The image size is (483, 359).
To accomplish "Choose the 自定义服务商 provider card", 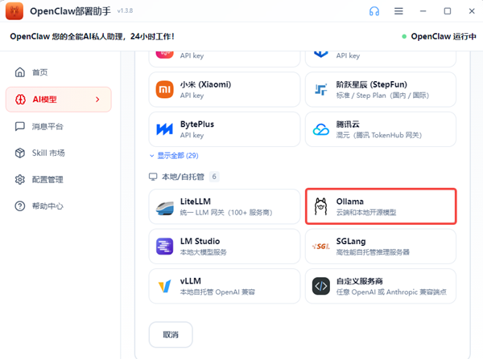I will 381,286.
